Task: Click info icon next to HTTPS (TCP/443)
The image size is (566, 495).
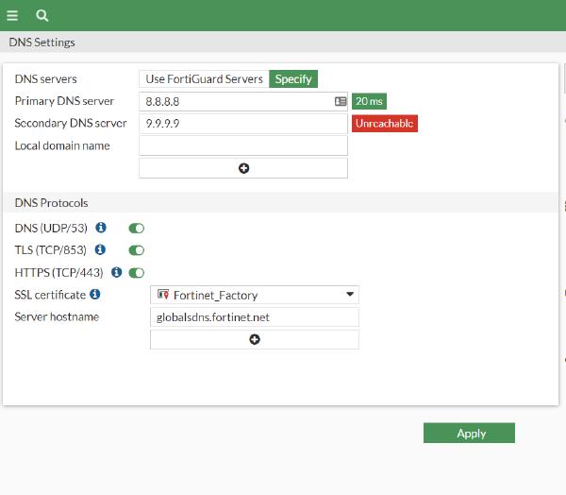Action: pyautogui.click(x=117, y=272)
